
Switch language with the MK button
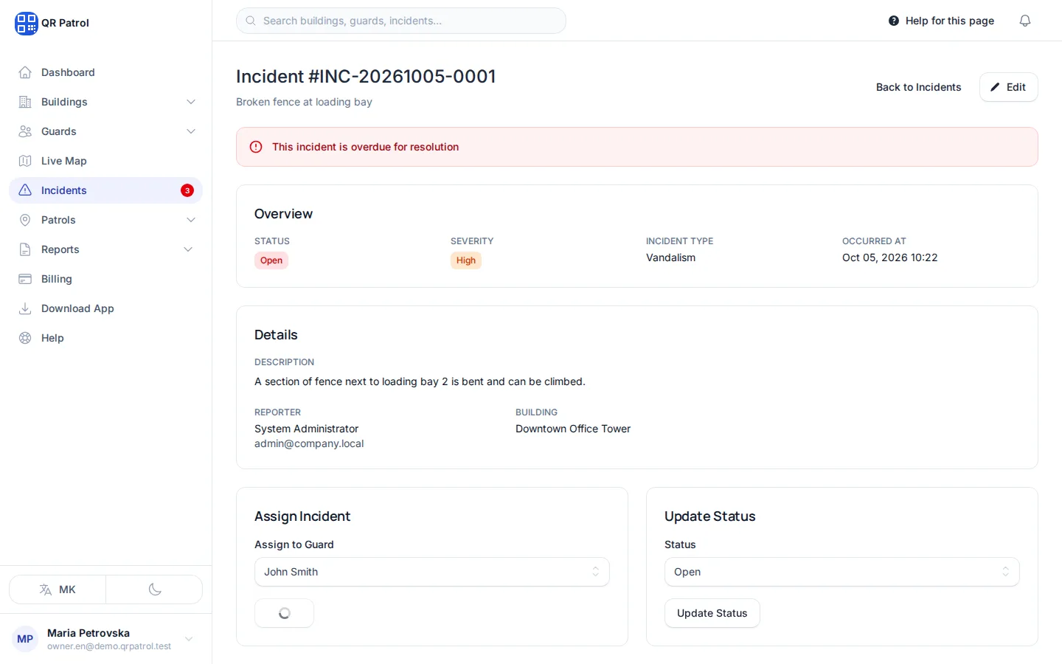[58, 589]
